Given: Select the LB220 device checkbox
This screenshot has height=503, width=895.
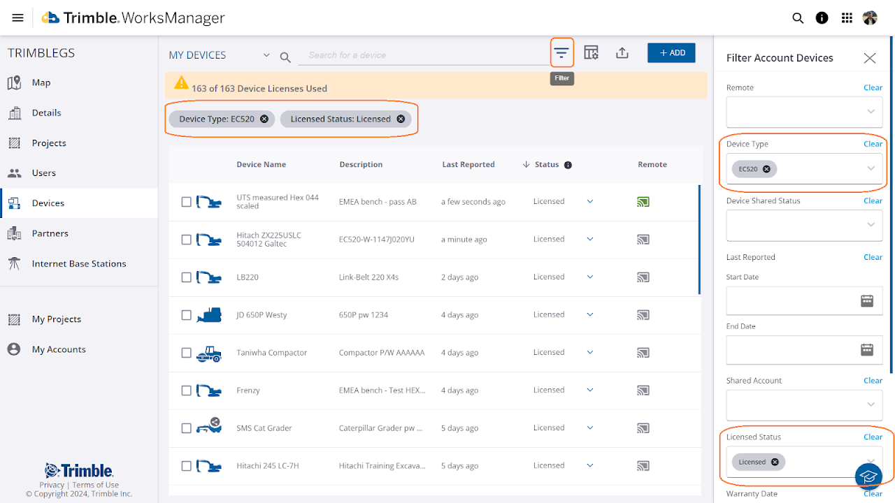Looking at the screenshot, I should 186,277.
